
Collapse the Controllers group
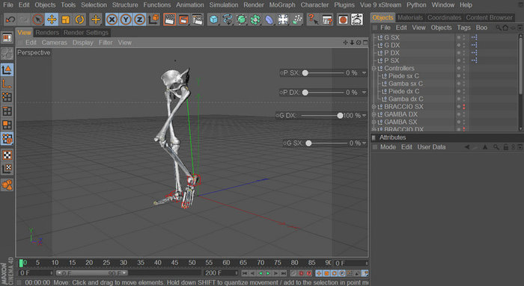[374, 69]
